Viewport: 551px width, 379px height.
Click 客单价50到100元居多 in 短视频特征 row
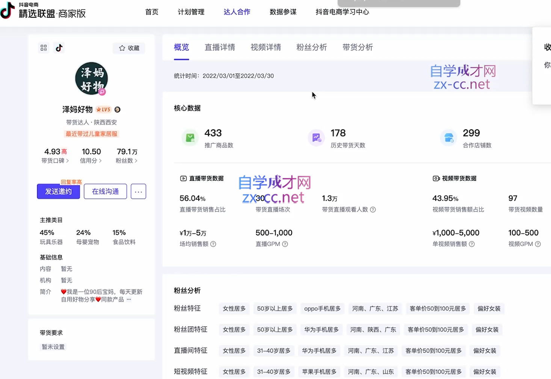tap(433, 371)
